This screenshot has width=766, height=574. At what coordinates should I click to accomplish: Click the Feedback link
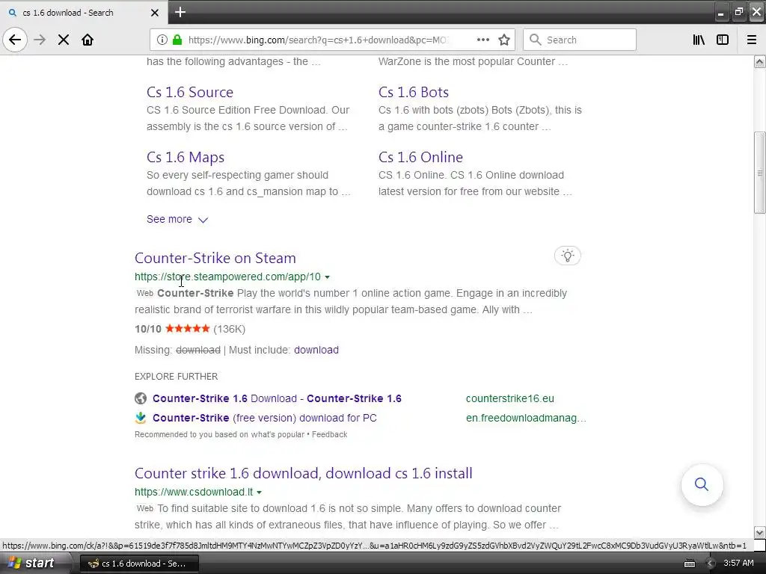click(330, 434)
